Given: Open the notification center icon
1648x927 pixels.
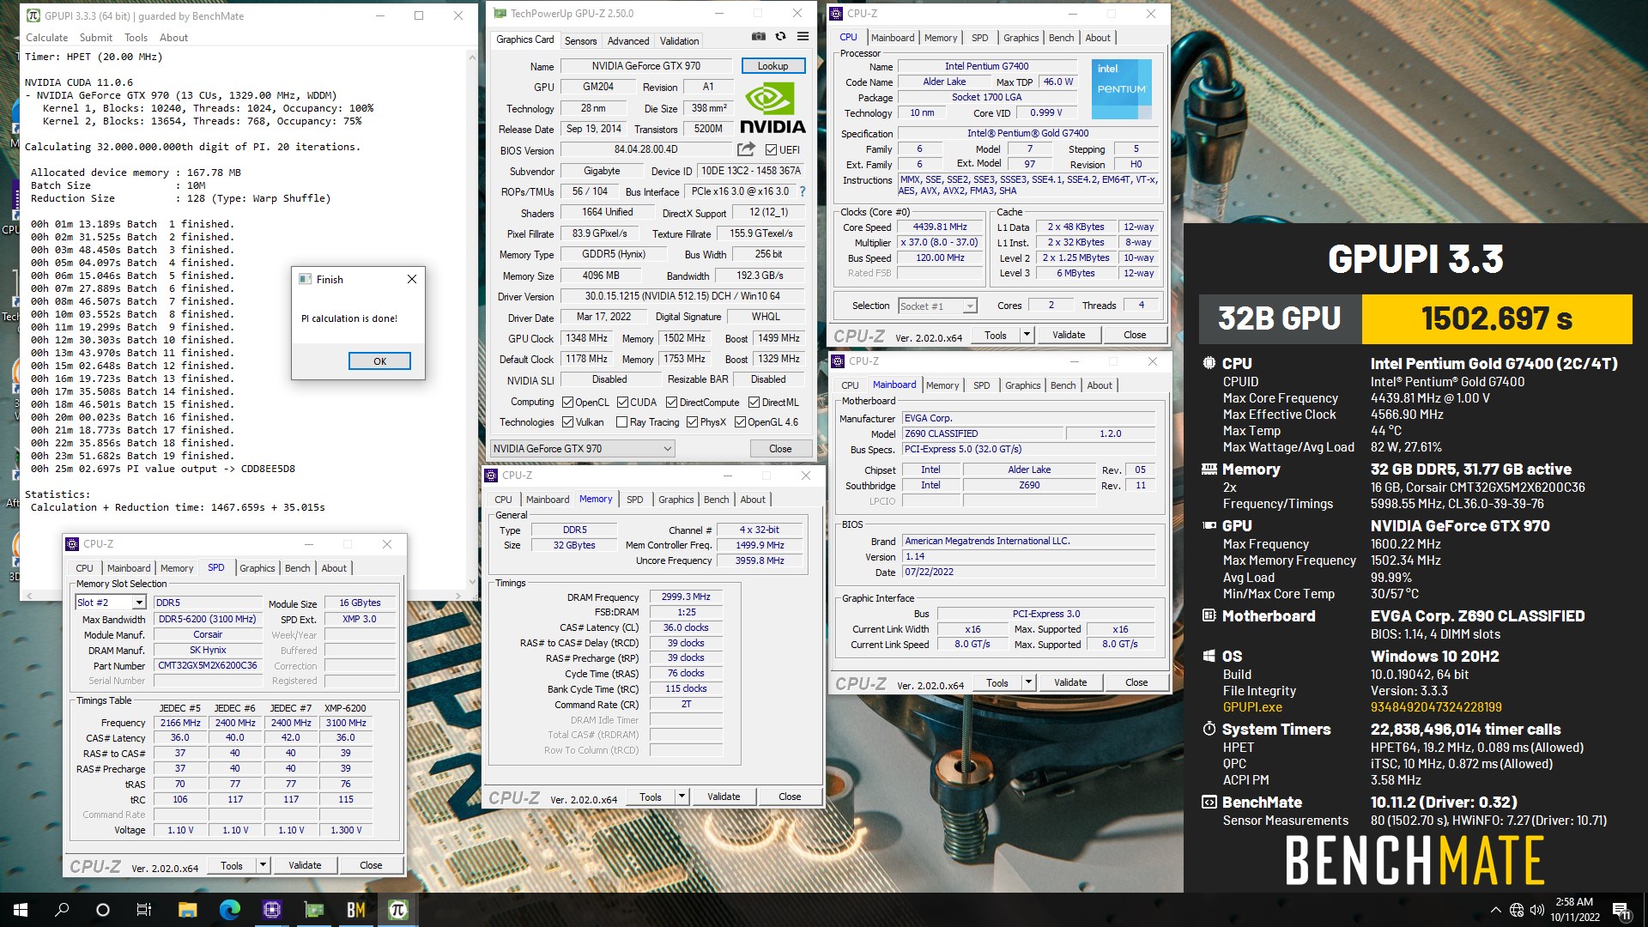Looking at the screenshot, I should (1622, 910).
